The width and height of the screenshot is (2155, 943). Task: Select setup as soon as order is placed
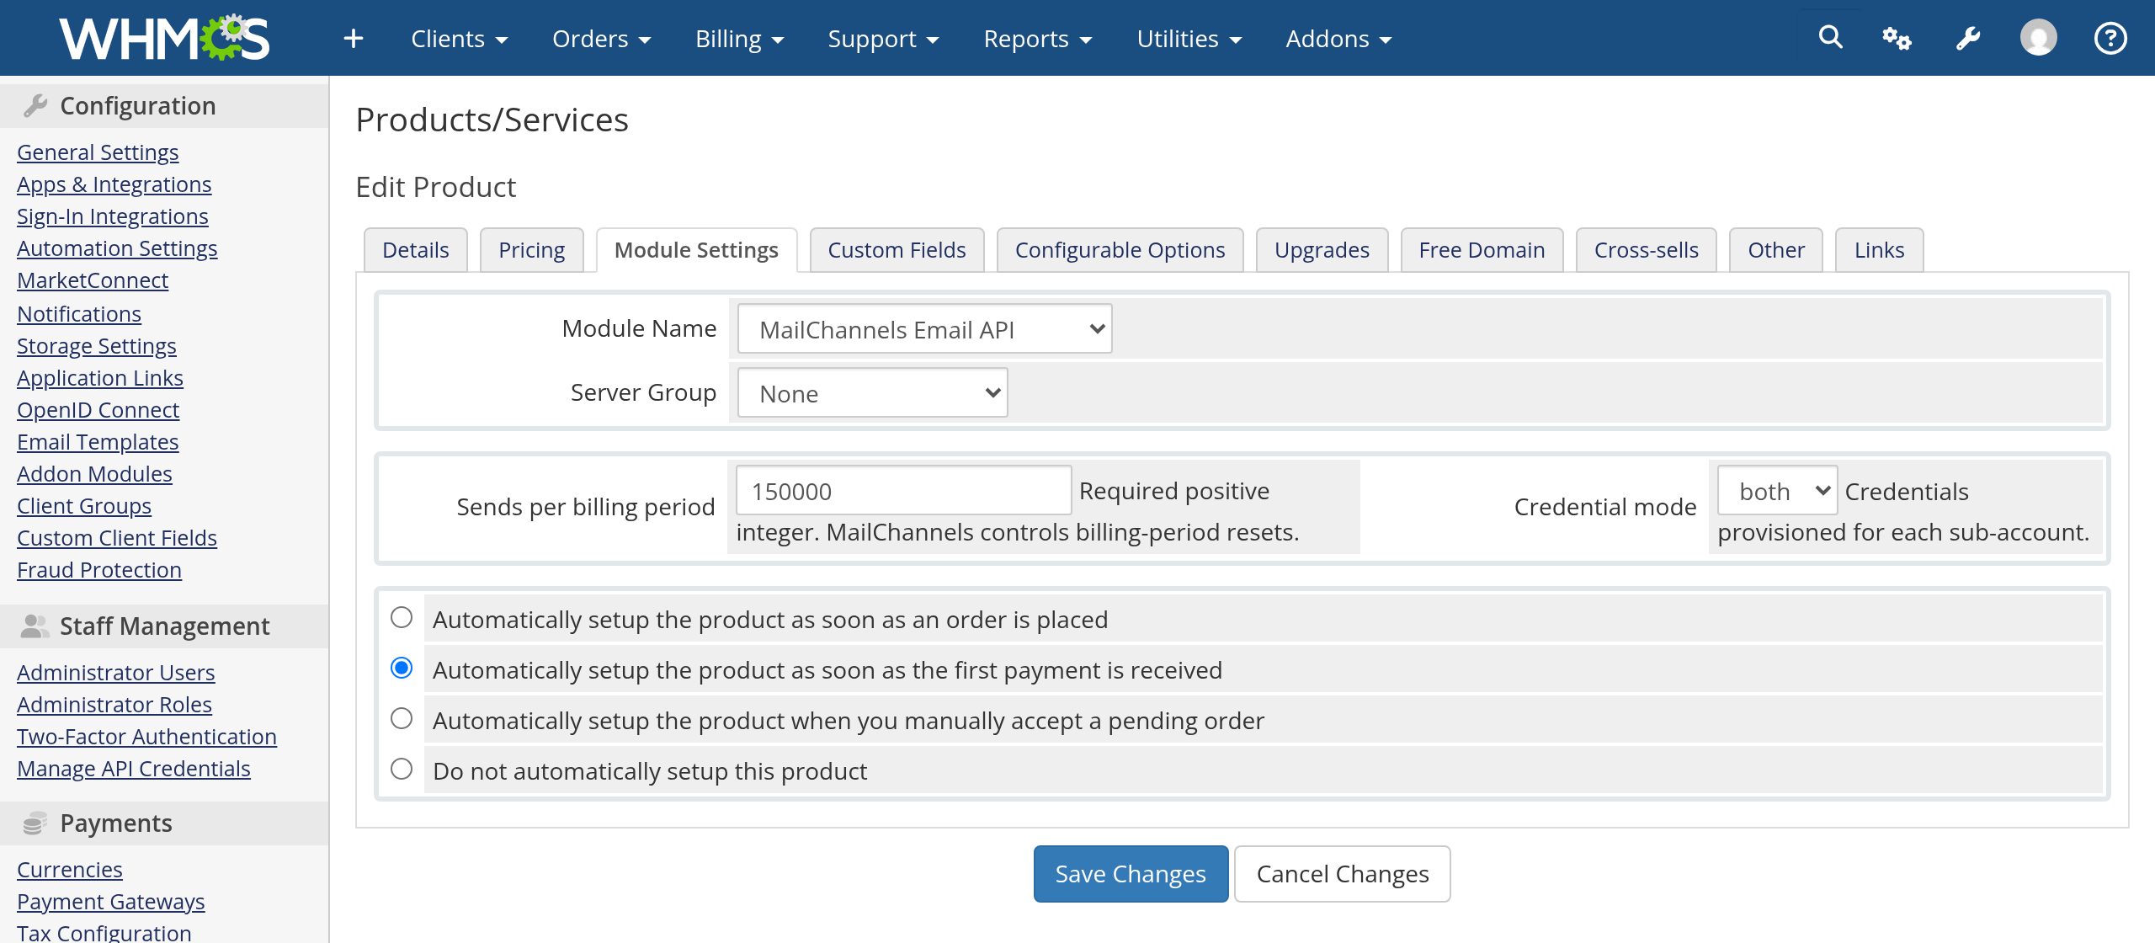point(402,617)
